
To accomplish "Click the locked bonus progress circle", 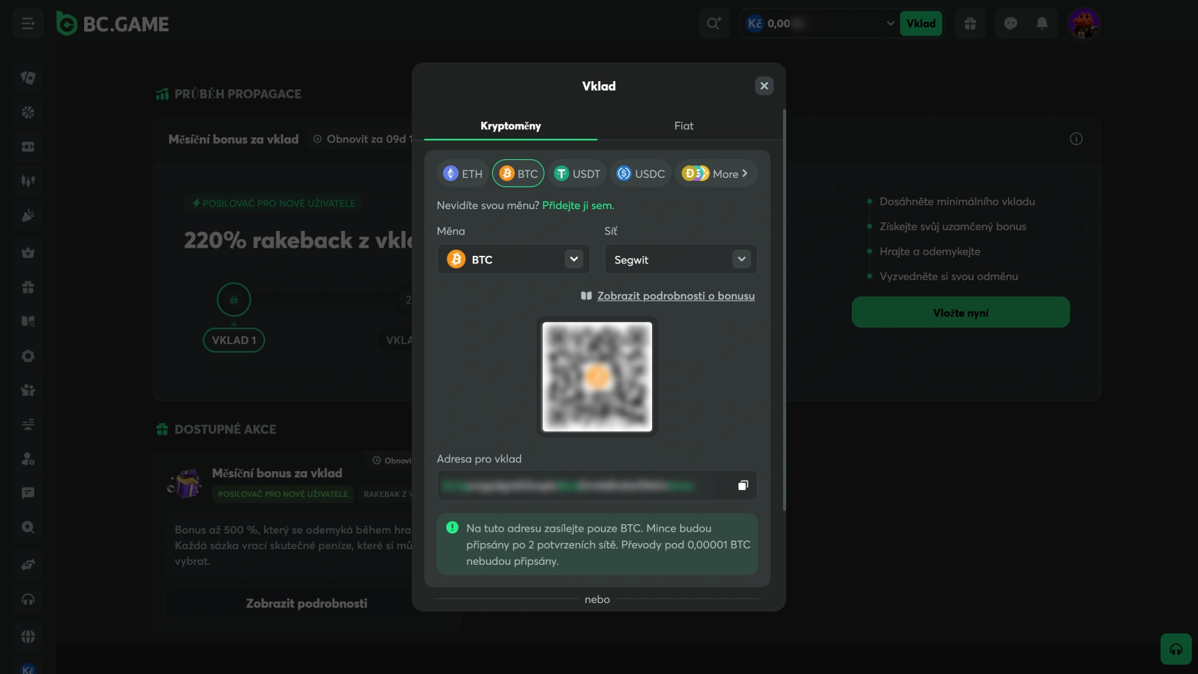I will (x=233, y=300).
